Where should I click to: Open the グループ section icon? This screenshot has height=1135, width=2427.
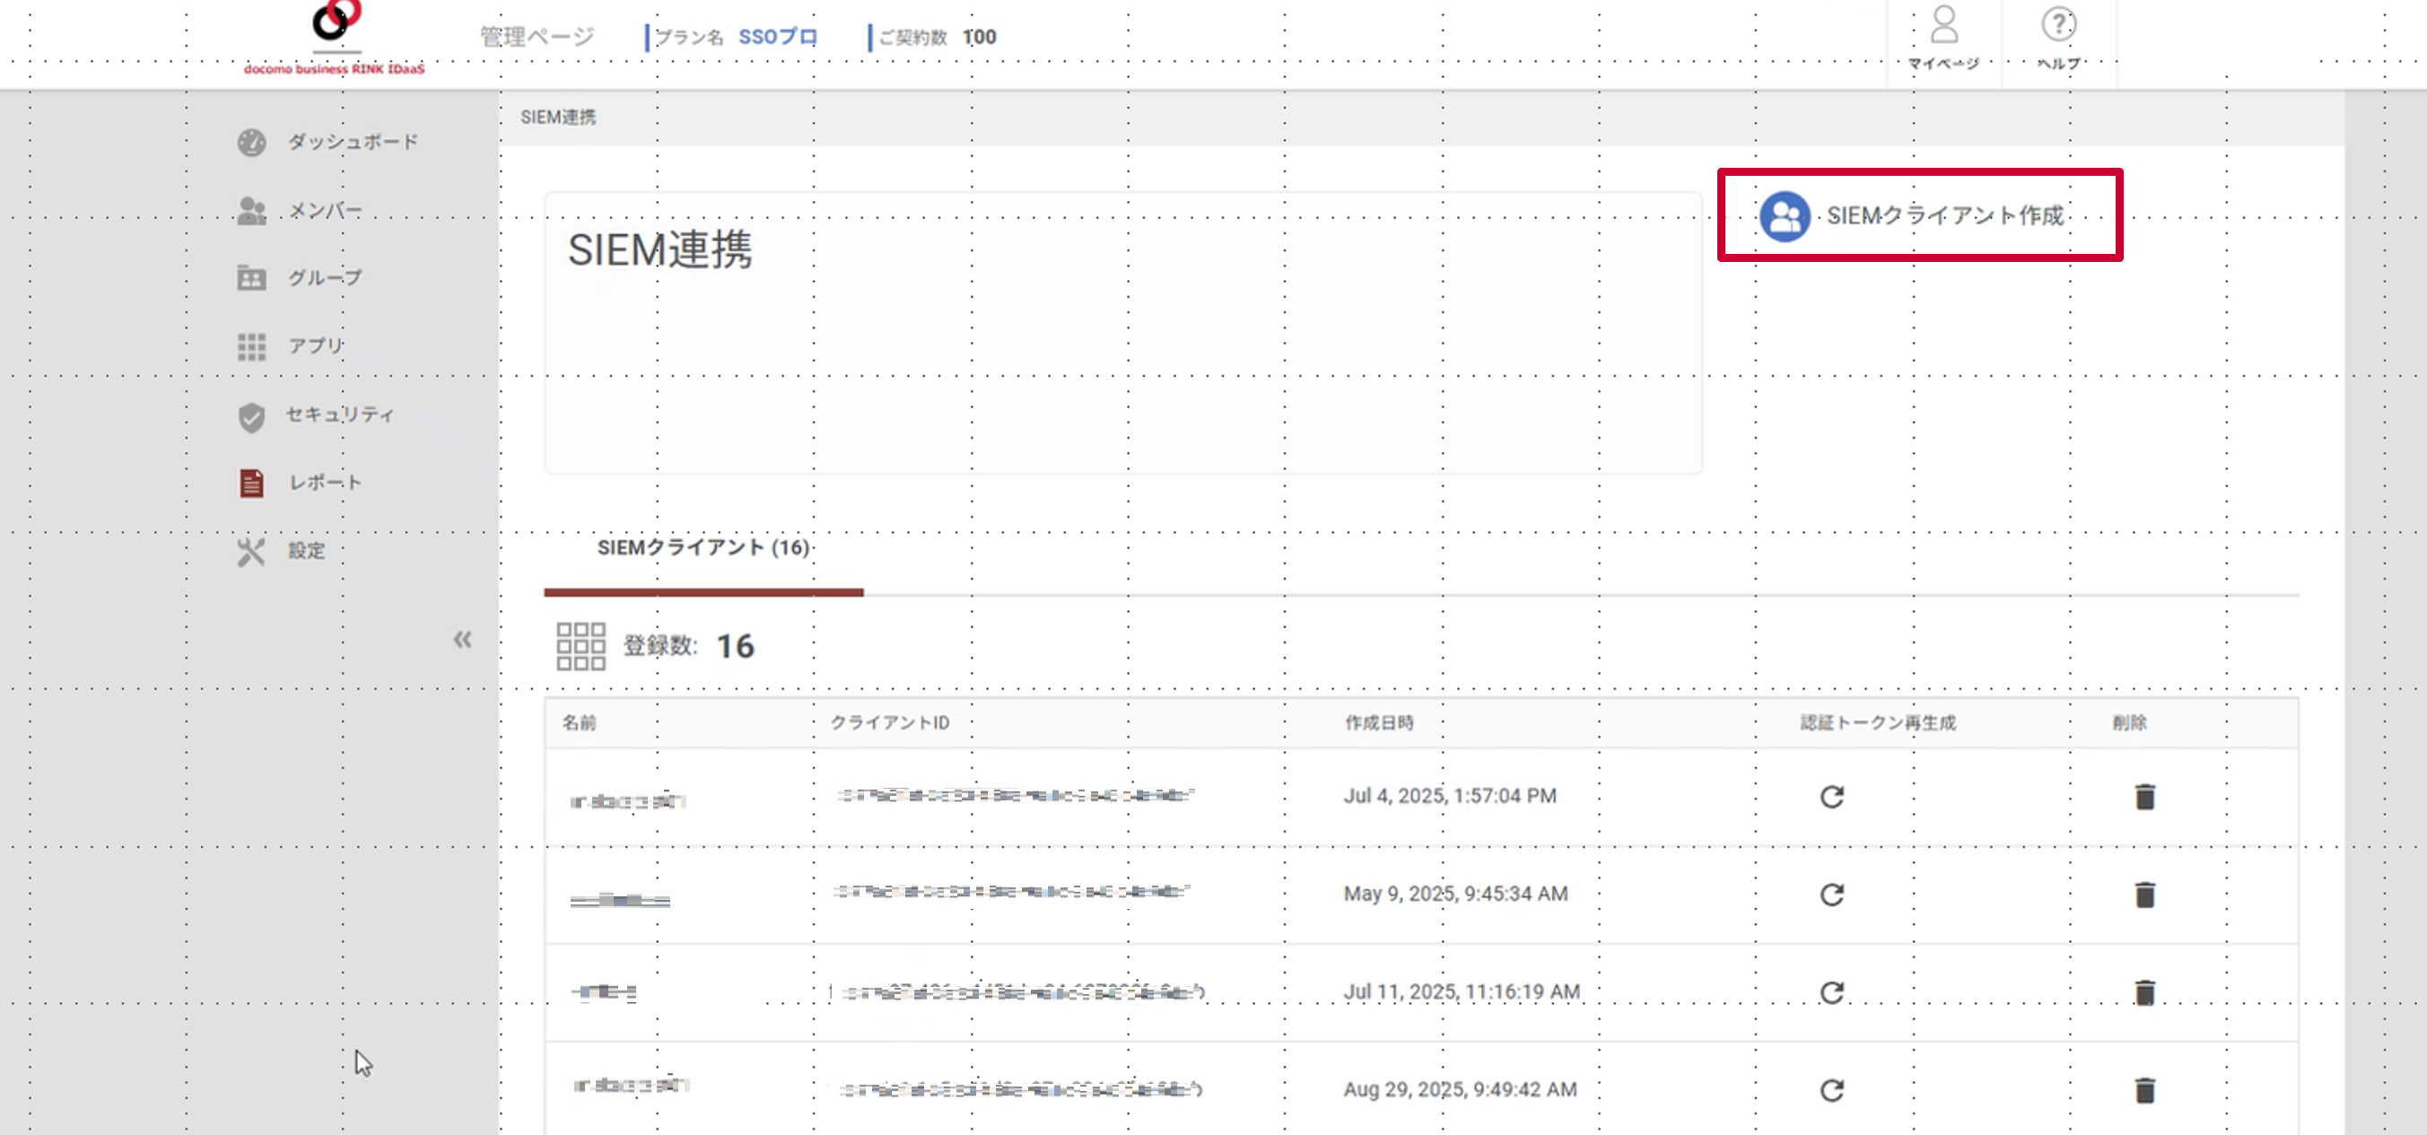[249, 278]
